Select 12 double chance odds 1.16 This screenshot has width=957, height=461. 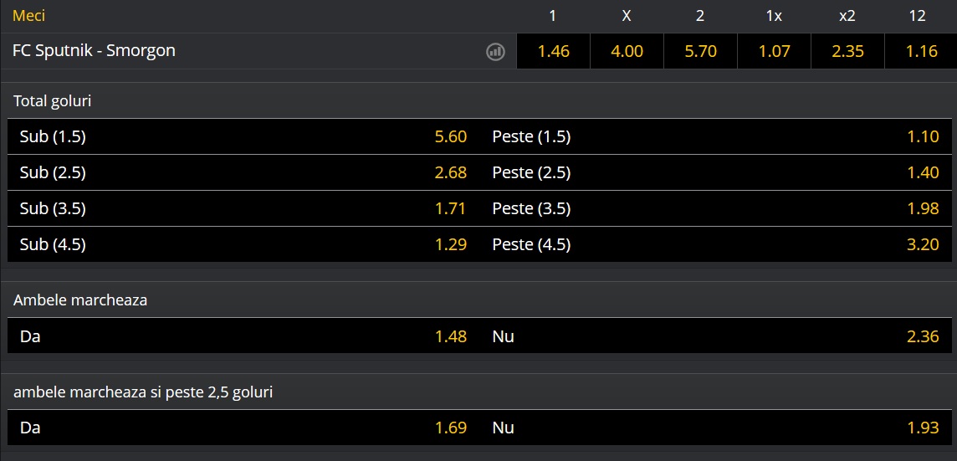pyautogui.click(x=921, y=51)
